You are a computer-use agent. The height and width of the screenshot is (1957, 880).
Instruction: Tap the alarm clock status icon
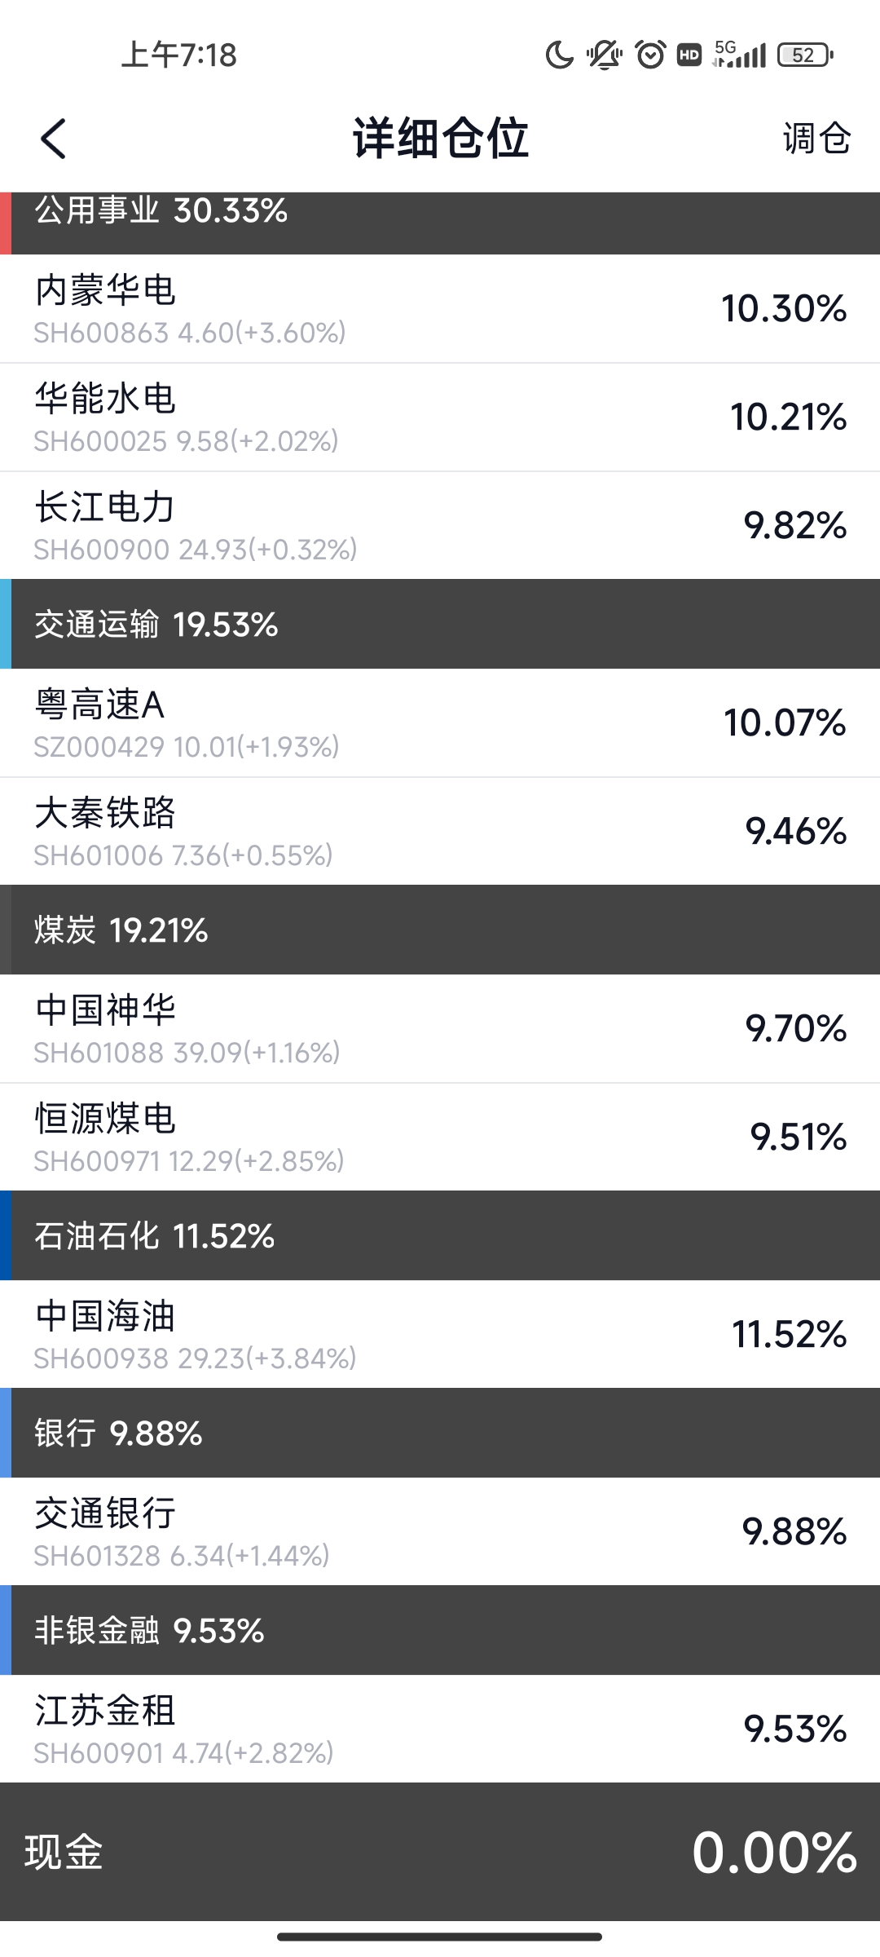[x=650, y=55]
